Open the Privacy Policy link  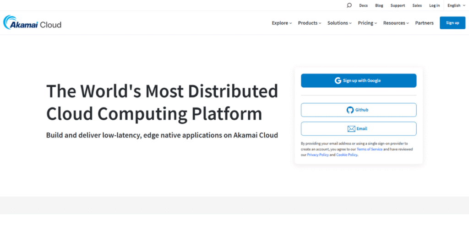[x=318, y=155]
